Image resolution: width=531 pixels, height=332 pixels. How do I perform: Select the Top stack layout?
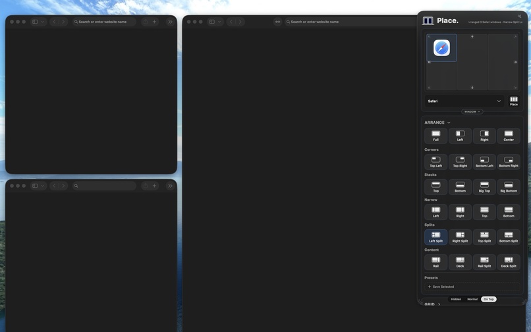click(435, 187)
